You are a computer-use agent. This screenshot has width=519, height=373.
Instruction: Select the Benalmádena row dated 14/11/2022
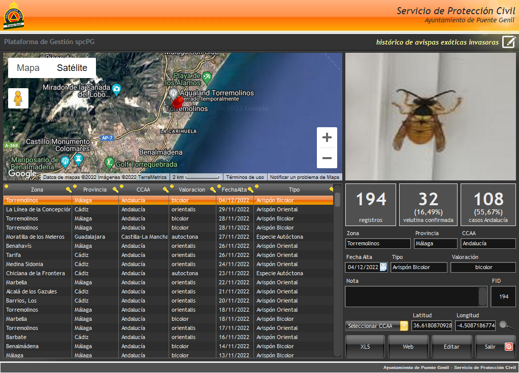[x=168, y=347]
